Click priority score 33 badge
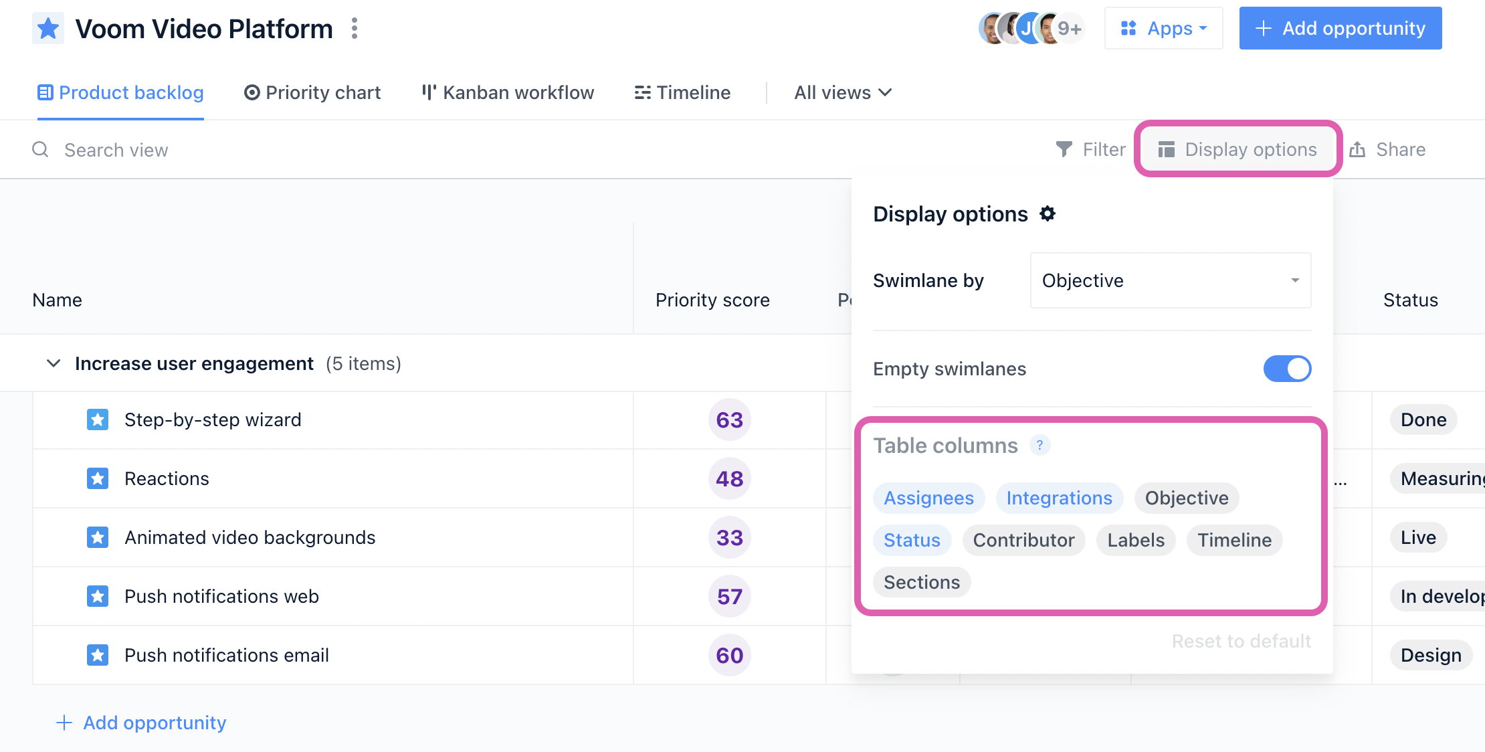Image resolution: width=1485 pixels, height=752 pixels. tap(729, 537)
